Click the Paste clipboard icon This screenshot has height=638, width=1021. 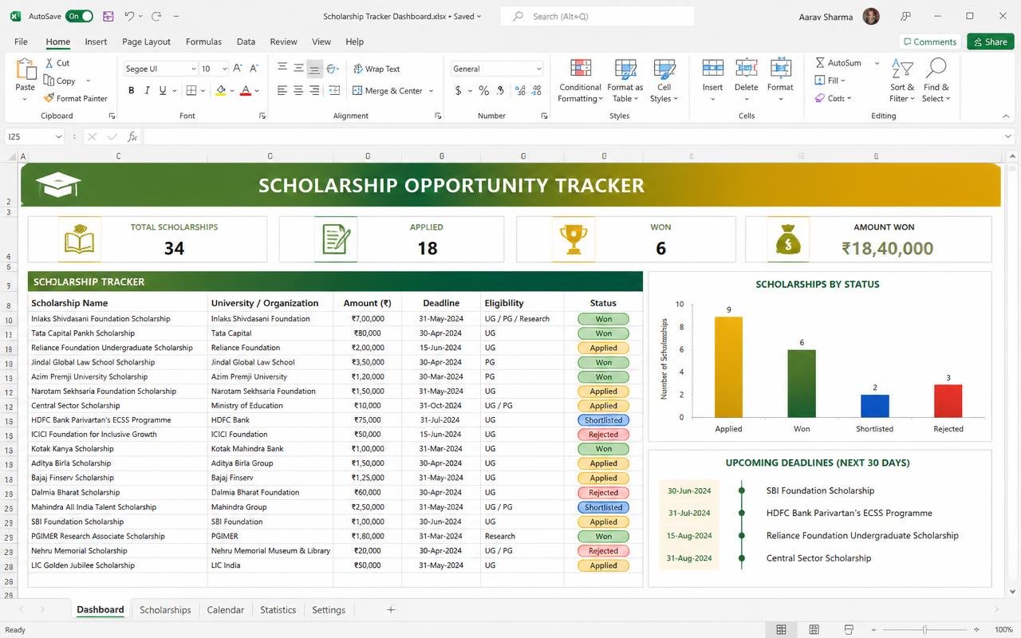coord(26,69)
